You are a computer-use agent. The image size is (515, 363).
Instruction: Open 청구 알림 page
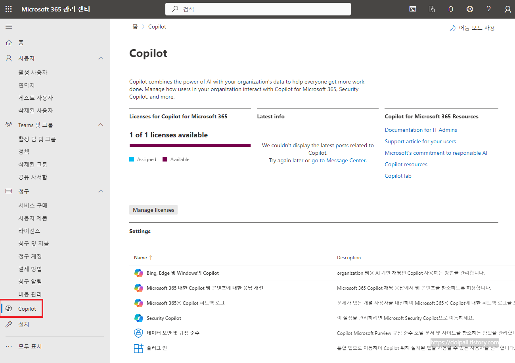coord(30,281)
